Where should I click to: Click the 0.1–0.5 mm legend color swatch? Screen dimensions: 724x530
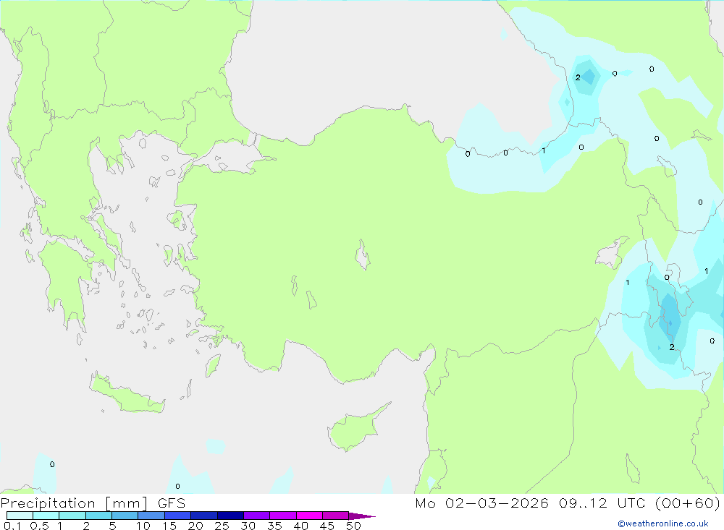coord(20,516)
